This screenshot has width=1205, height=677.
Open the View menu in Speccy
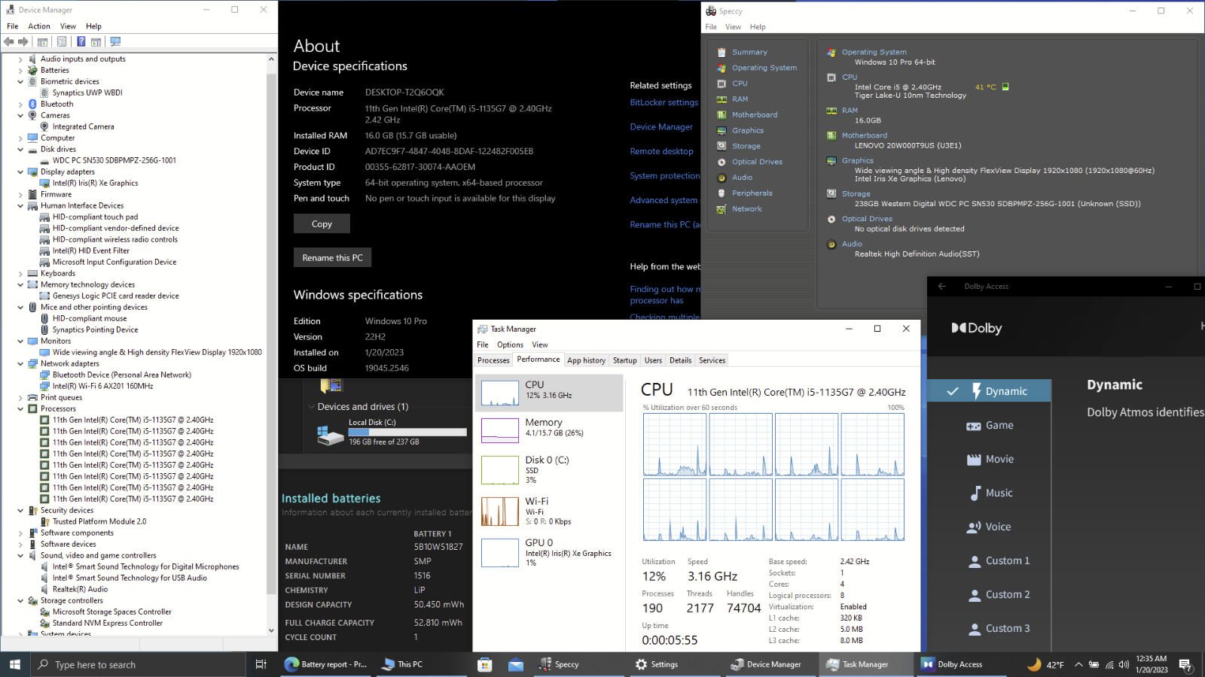[733, 27]
